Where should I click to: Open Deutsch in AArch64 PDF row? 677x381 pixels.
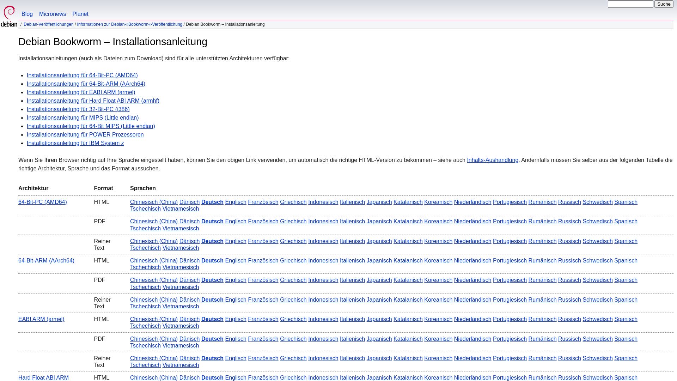[x=212, y=280]
